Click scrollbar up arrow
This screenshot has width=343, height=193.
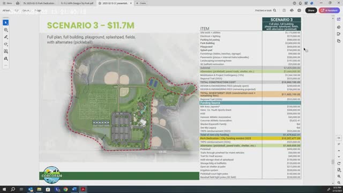(x=333, y=19)
